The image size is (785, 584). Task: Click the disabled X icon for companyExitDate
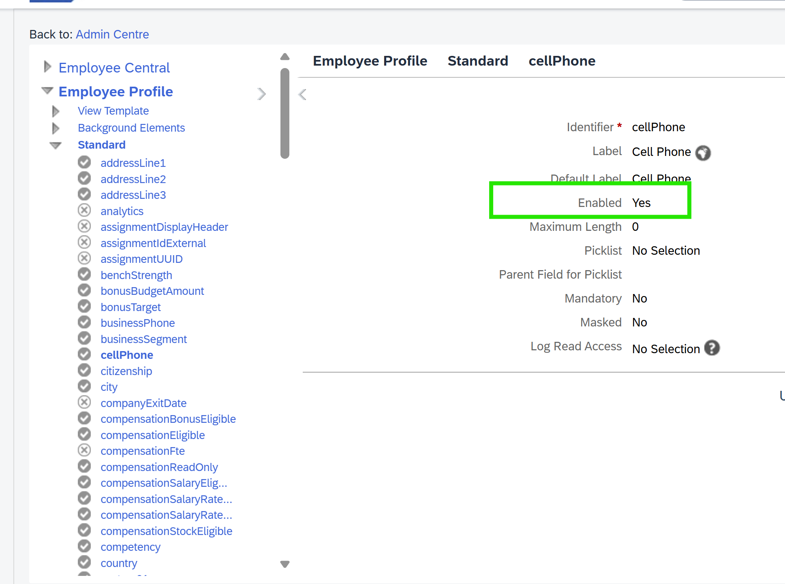point(84,402)
